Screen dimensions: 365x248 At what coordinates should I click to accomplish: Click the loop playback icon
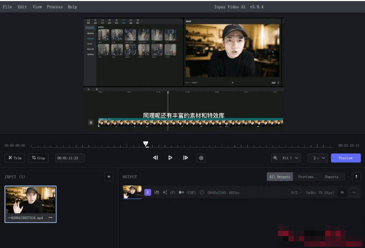point(201,158)
